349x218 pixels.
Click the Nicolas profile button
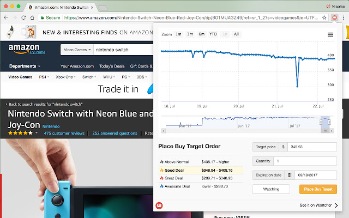[x=335, y=7]
